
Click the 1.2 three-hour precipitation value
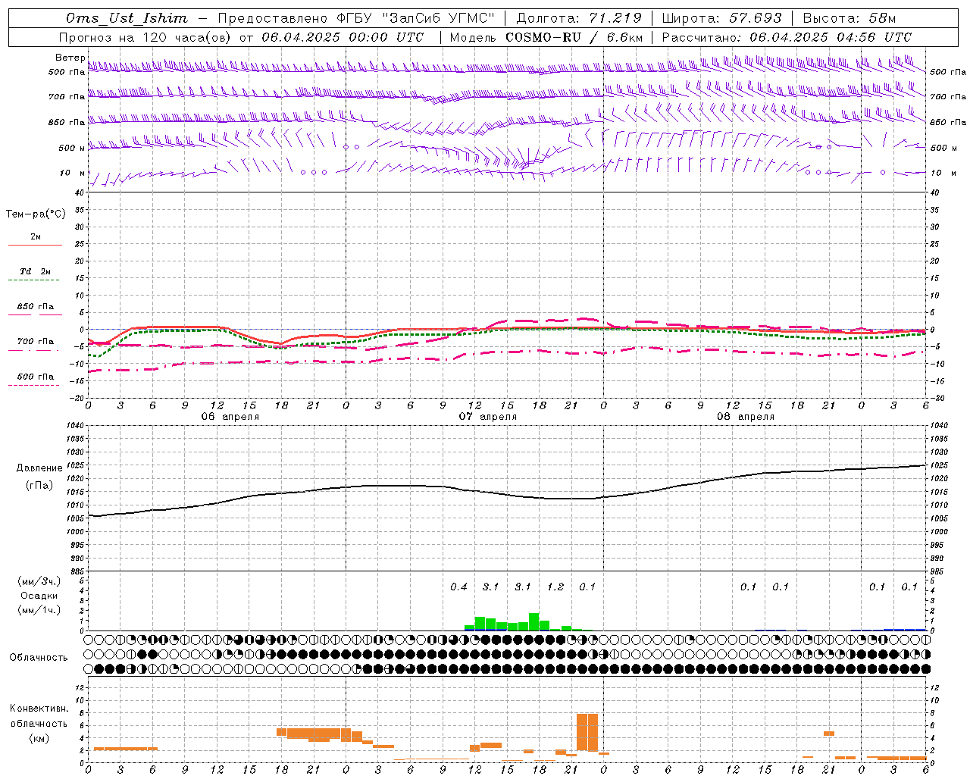click(x=555, y=587)
